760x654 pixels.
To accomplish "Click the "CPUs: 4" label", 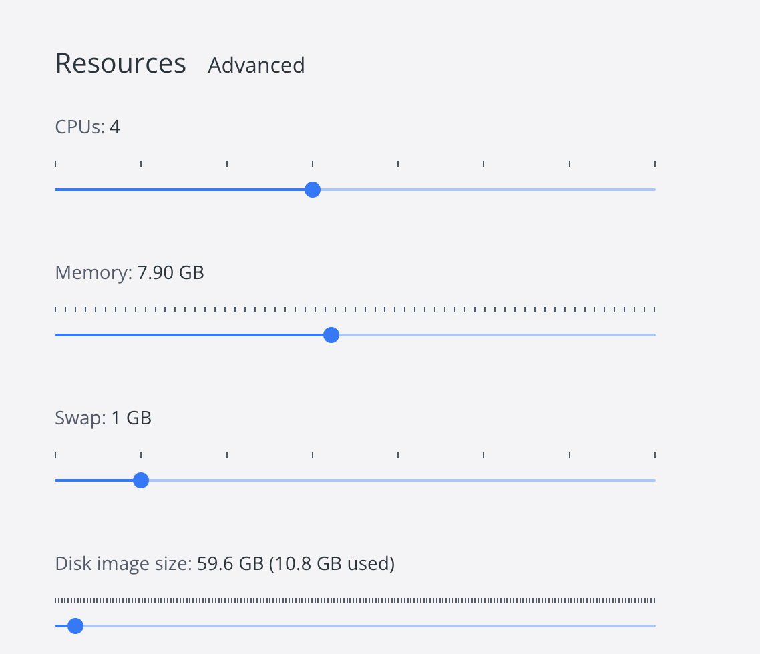I will 87,127.
